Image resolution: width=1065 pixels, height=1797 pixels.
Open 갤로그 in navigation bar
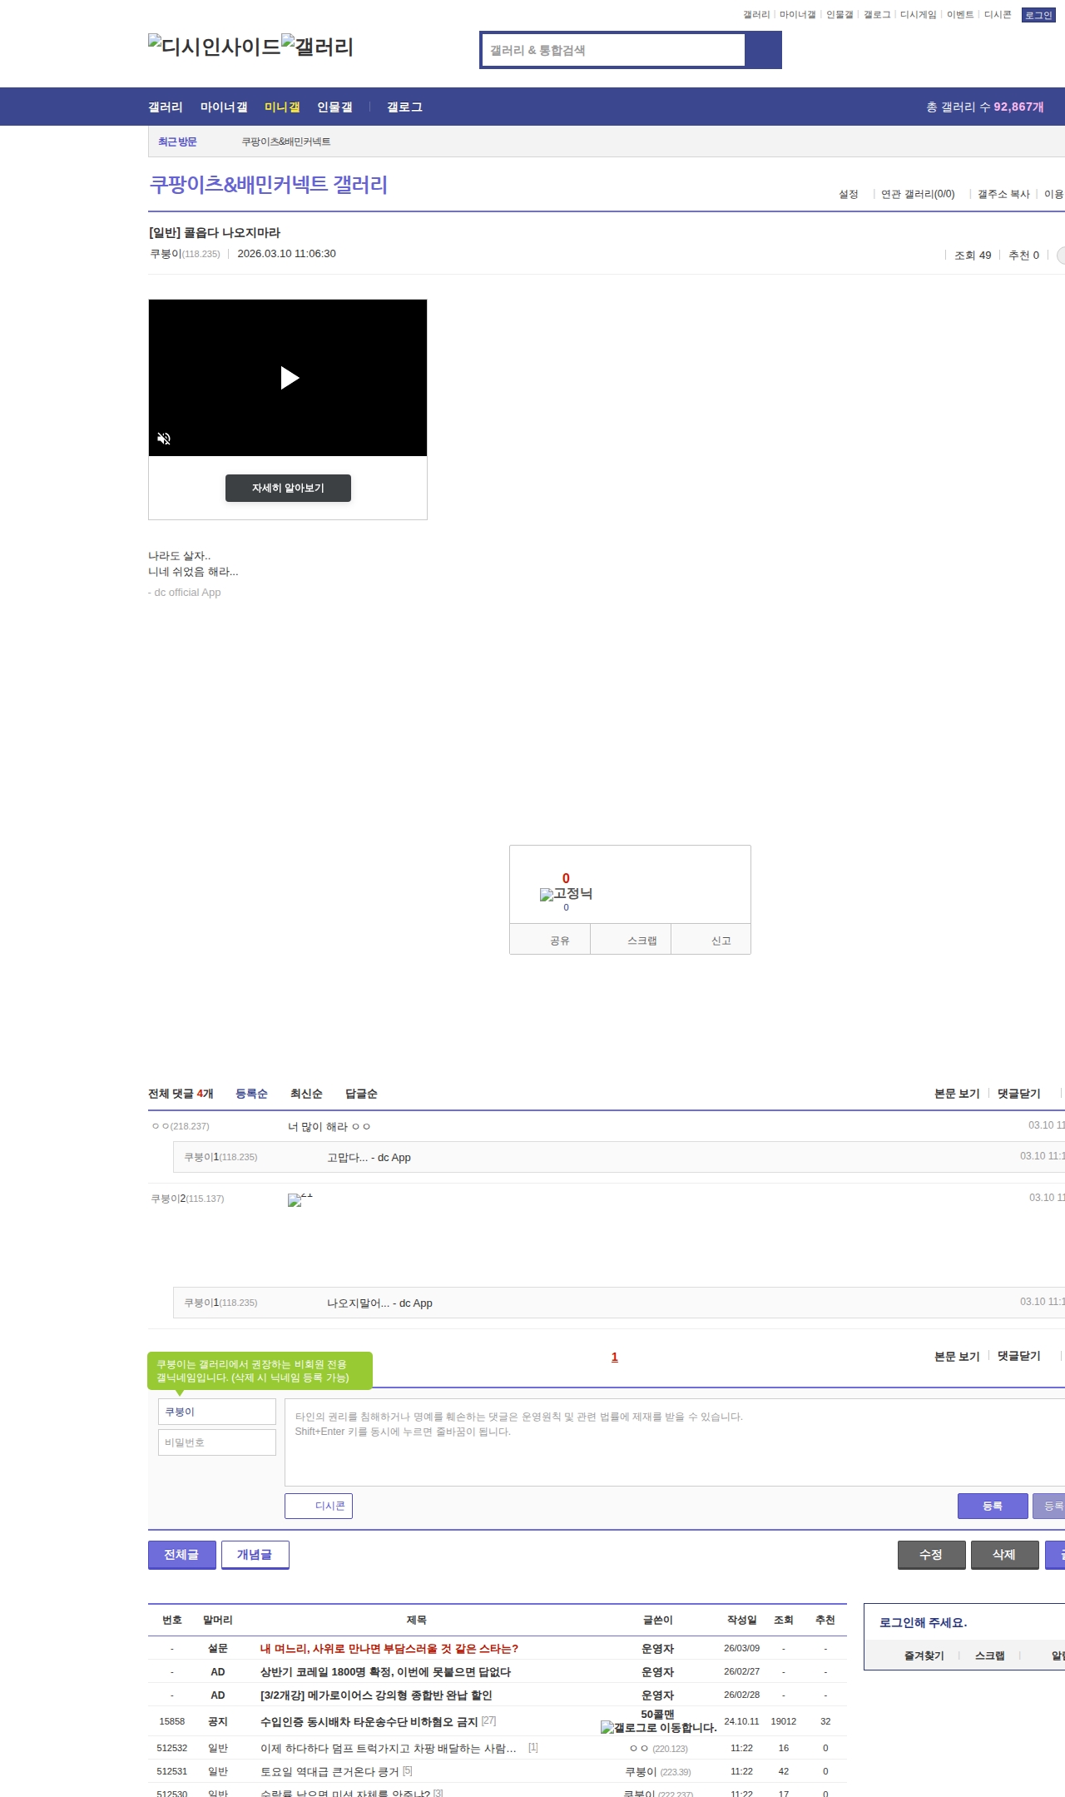pos(404,107)
